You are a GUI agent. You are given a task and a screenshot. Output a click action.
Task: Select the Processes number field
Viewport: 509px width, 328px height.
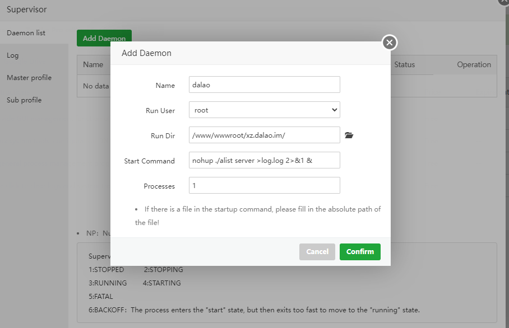tap(265, 185)
